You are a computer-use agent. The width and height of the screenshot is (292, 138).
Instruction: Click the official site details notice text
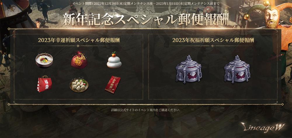point(146,110)
